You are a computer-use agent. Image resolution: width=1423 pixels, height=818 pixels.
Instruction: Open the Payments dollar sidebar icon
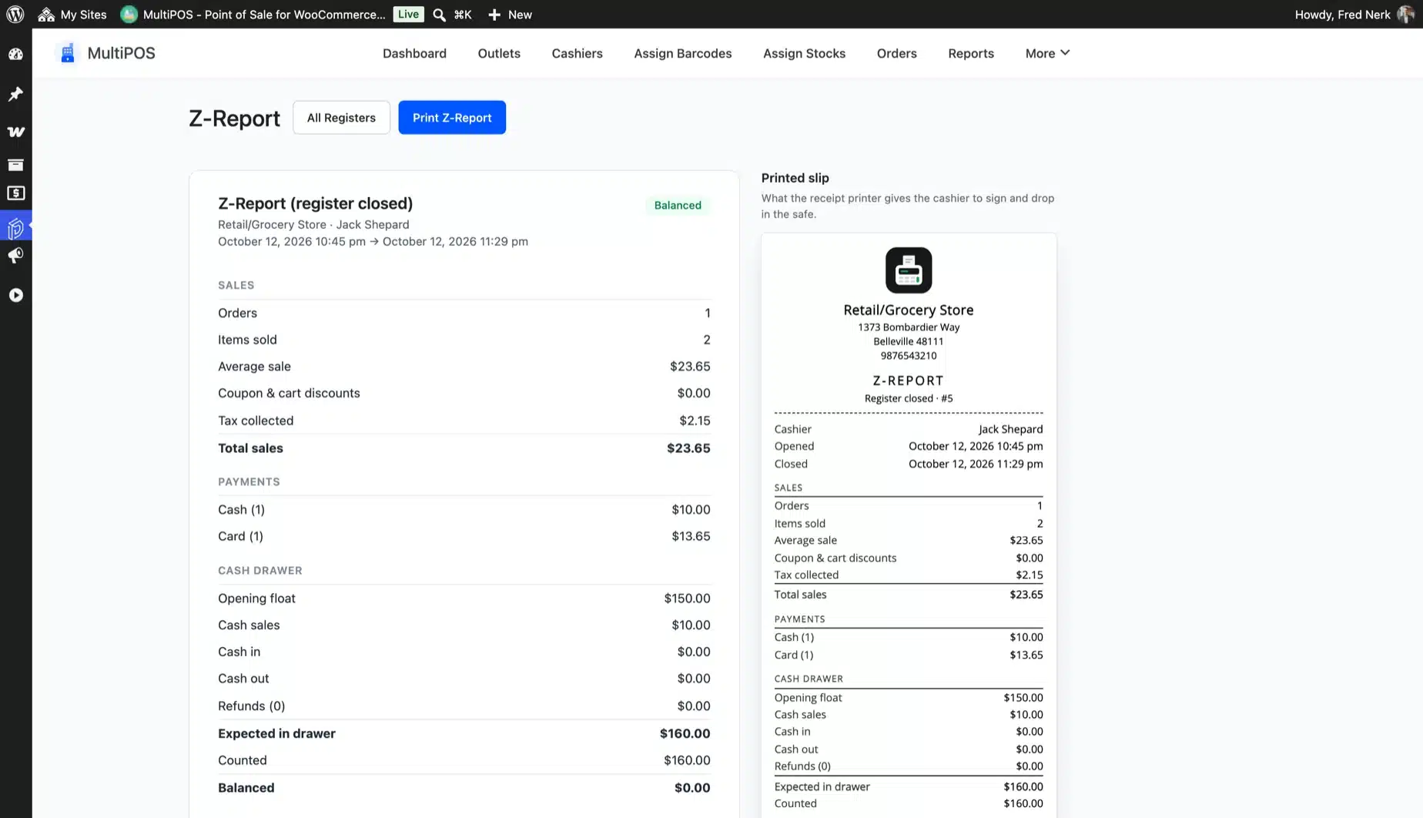(15, 193)
